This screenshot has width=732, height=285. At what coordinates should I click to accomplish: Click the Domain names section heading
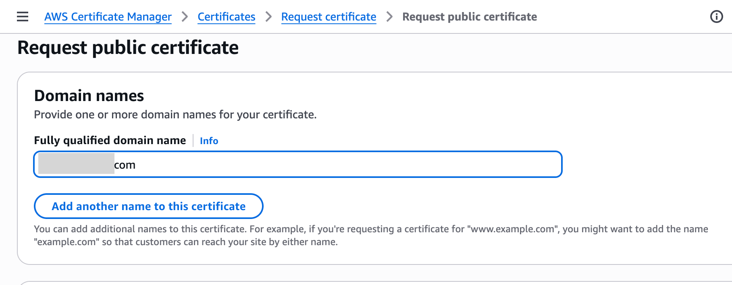(89, 96)
